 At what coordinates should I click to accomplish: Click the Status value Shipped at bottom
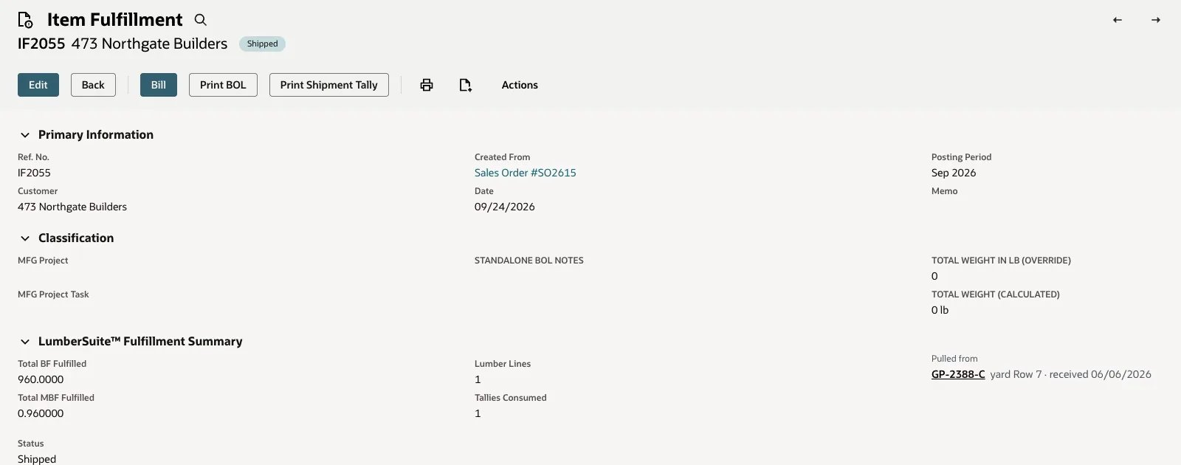[x=37, y=459]
